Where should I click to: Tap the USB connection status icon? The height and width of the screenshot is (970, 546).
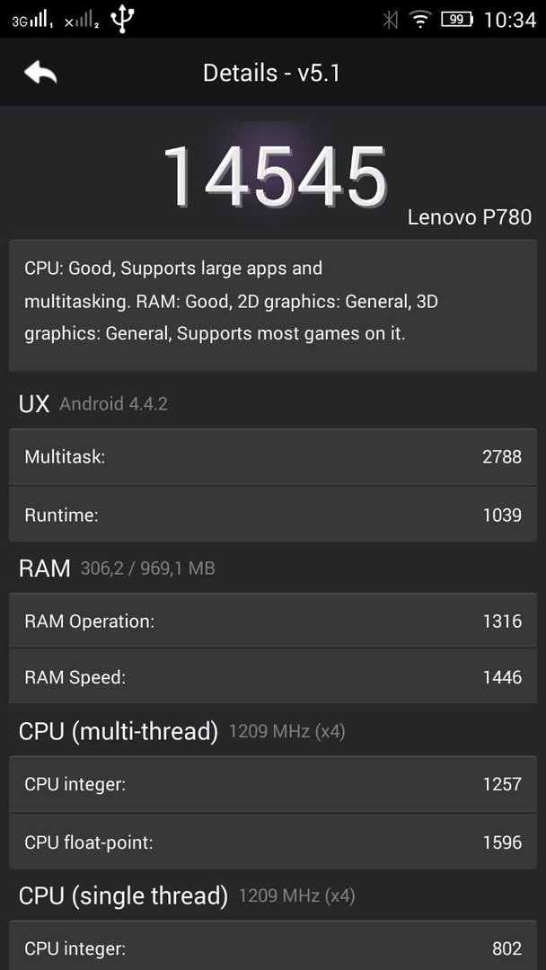[x=122, y=19]
